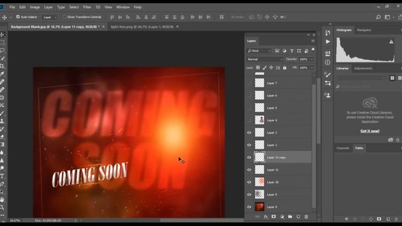Add a layer mask to the layer

[x=274, y=217]
